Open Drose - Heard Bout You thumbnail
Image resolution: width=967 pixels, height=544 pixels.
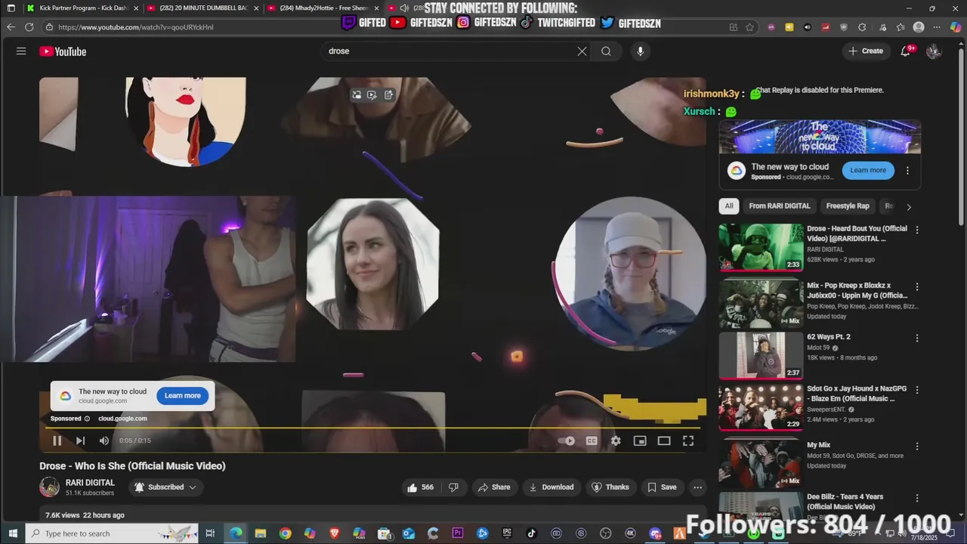[761, 247]
